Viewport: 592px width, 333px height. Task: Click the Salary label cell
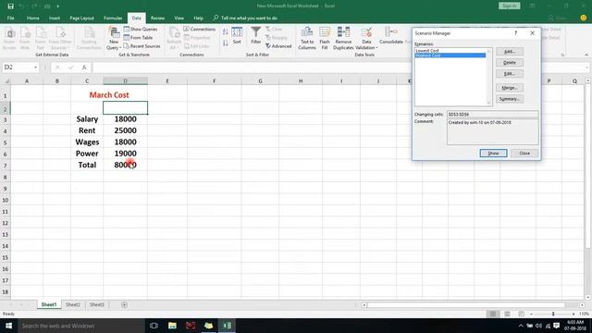click(x=87, y=119)
